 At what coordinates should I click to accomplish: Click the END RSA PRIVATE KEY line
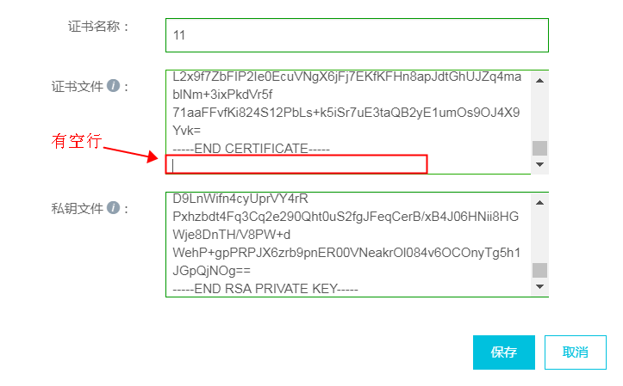265,289
